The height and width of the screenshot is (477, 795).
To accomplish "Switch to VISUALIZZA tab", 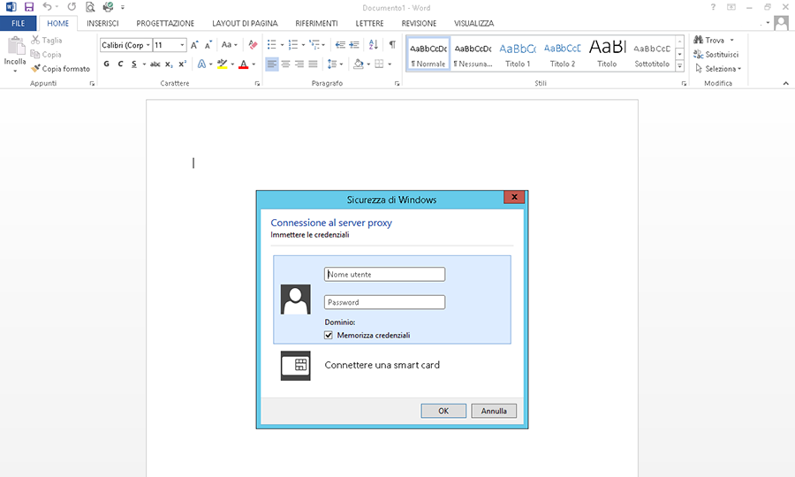I will (x=473, y=23).
